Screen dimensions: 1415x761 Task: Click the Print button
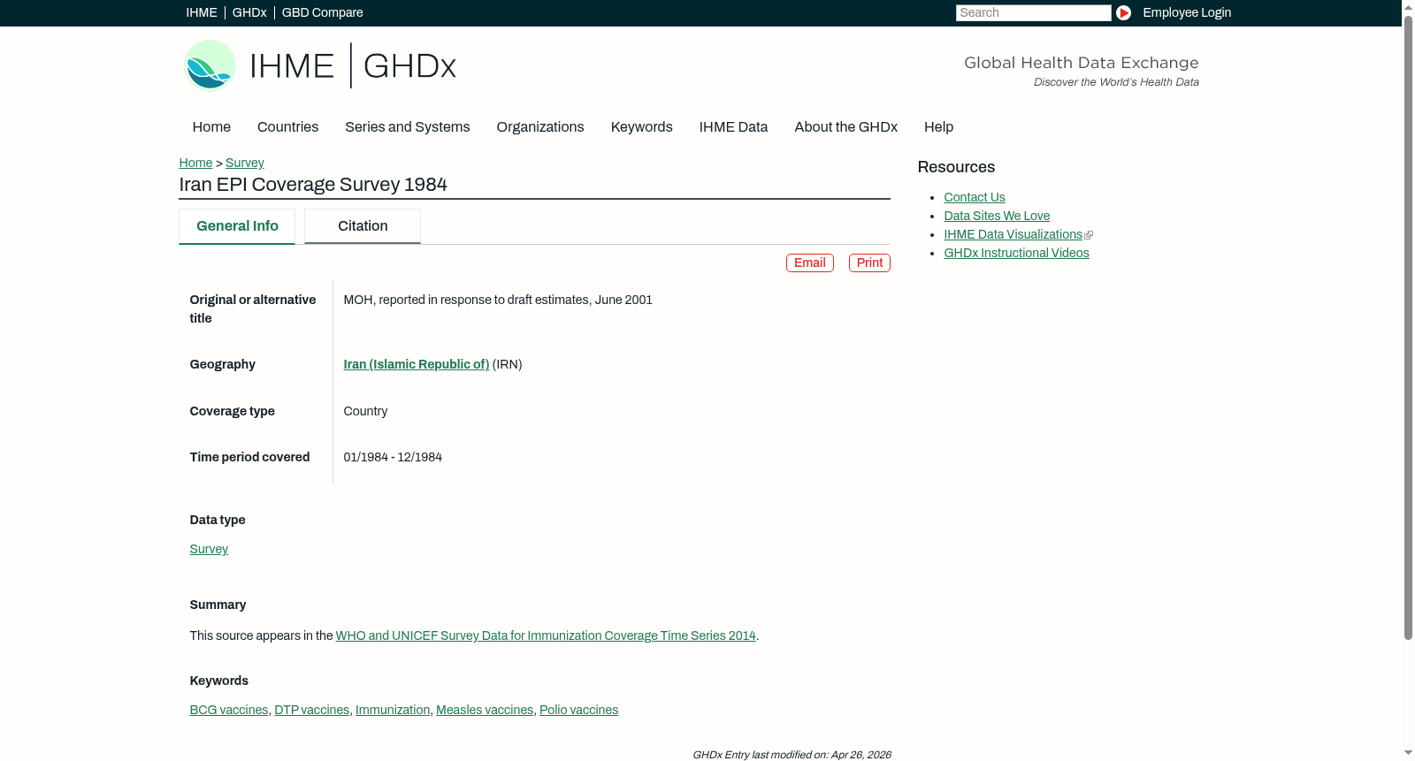[869, 263]
